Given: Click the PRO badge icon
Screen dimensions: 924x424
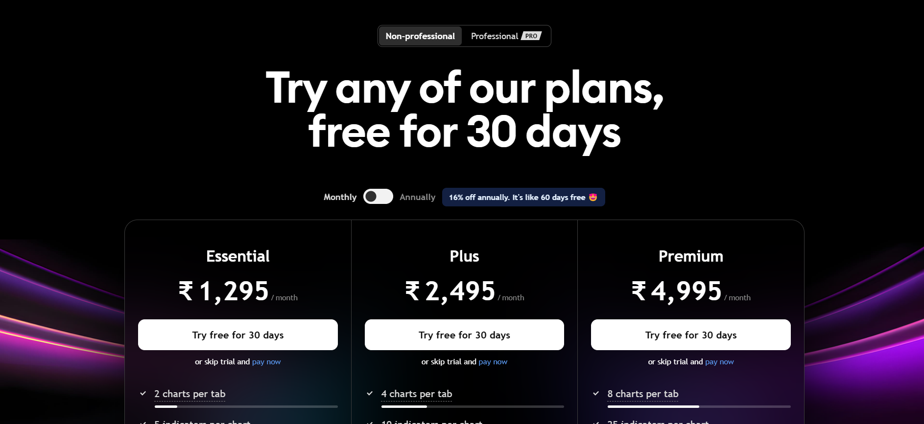Looking at the screenshot, I should click(x=531, y=36).
